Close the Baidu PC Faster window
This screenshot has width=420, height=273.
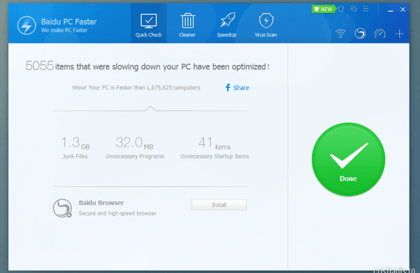(403, 10)
